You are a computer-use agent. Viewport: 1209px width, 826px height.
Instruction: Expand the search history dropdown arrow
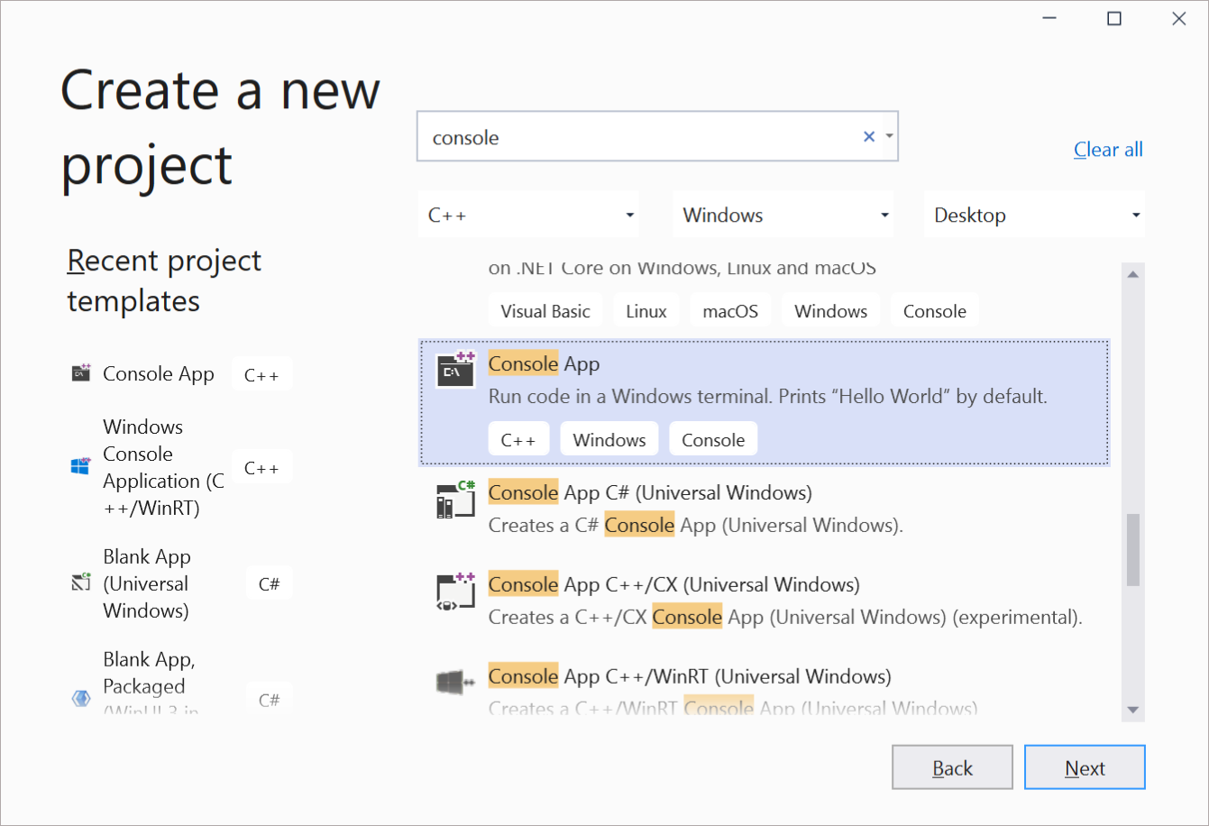(889, 136)
